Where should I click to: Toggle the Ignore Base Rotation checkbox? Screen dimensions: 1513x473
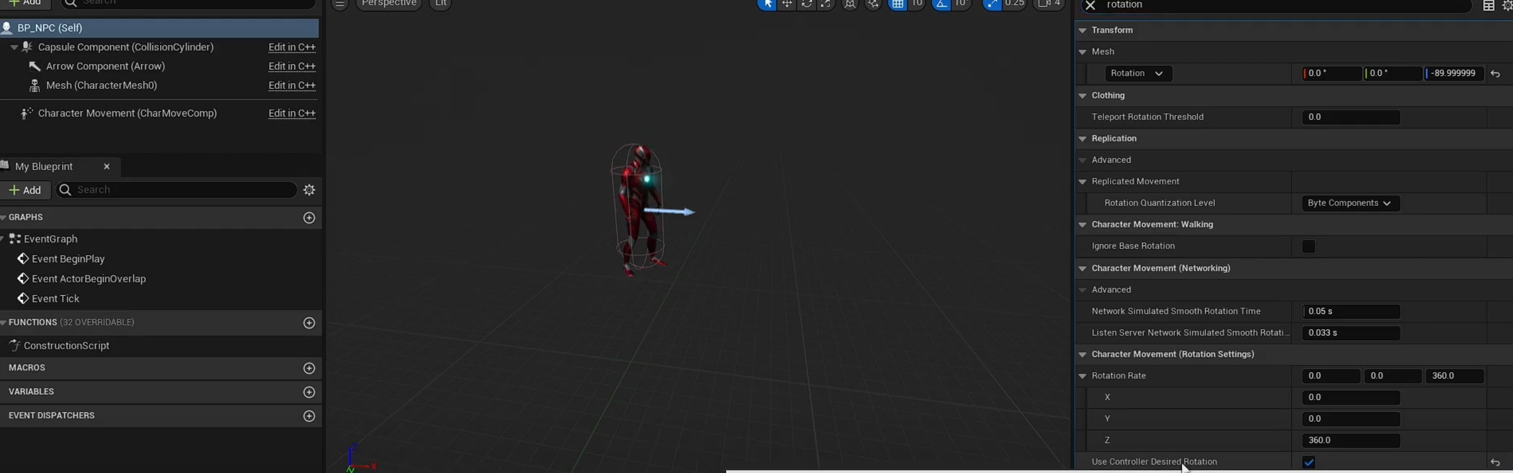(1308, 246)
